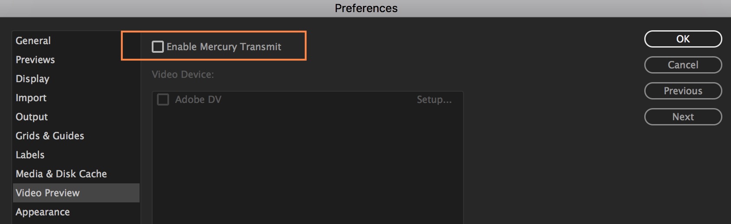Click the Preferences dialog title bar

(366, 8)
